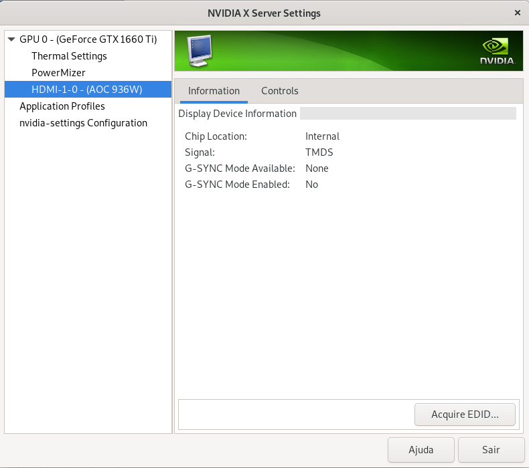Select HDMI-1-0 - (AOC 936W) display

(x=88, y=90)
